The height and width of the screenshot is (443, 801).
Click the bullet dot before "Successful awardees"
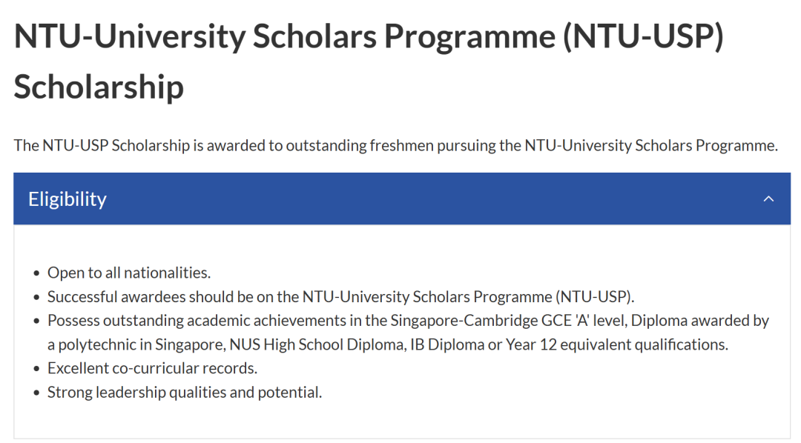pos(36,298)
